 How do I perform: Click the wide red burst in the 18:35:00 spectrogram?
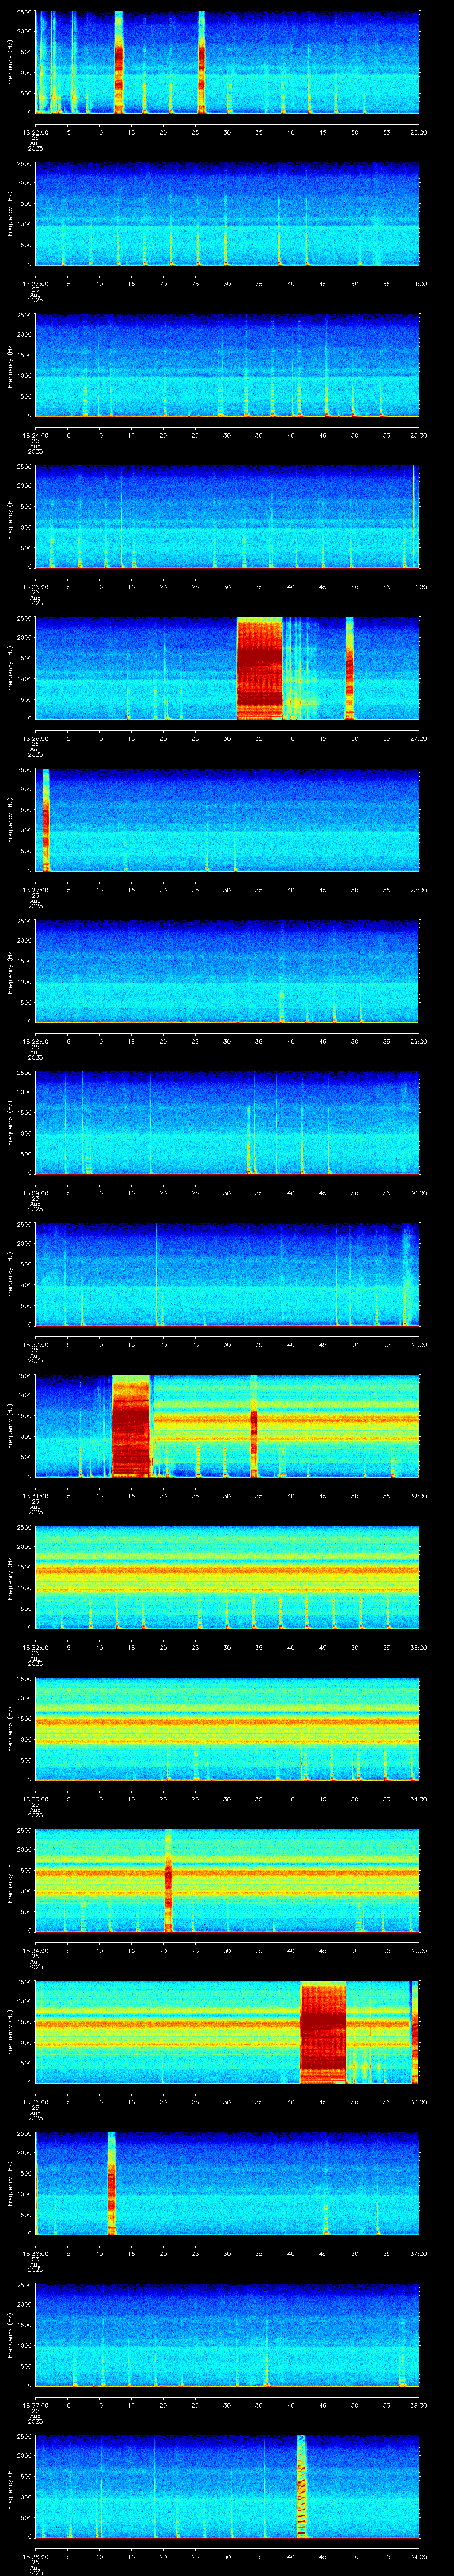(x=323, y=2032)
